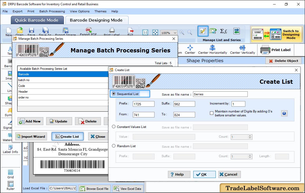The image size is (305, 193).
Task: Open the Themes menu
Action: click(x=100, y=11)
